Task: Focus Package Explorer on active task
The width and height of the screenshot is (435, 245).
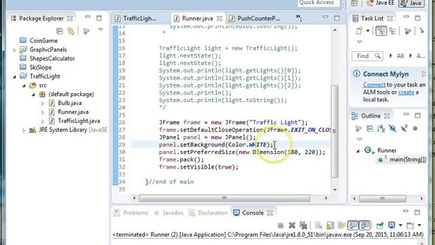Action: coord(86,31)
